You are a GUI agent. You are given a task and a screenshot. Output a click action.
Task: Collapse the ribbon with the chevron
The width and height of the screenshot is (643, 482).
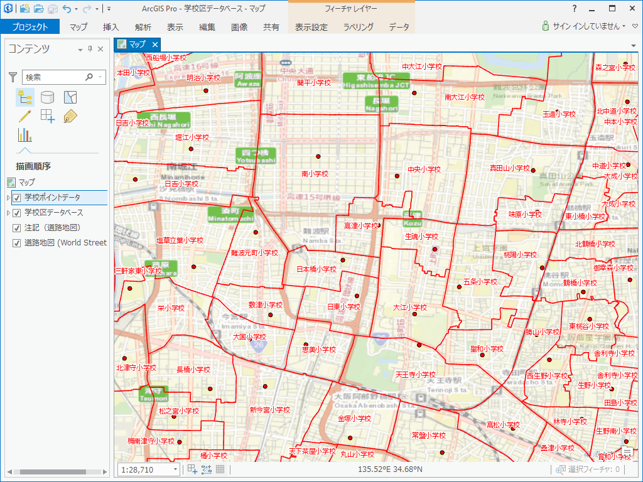pyautogui.click(x=635, y=26)
